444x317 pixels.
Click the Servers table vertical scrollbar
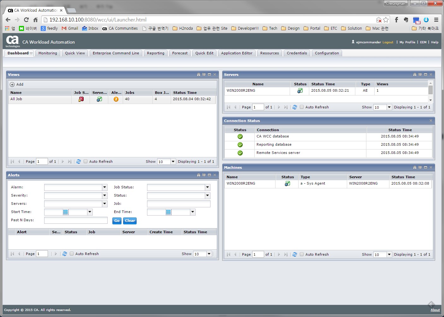[x=430, y=91]
